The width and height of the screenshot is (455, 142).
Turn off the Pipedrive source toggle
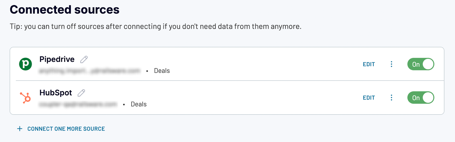[421, 64]
